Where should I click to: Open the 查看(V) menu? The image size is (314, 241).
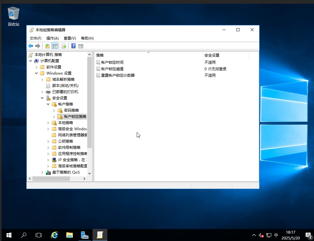pos(70,38)
